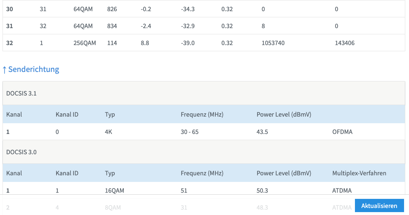Viewport: 409px width, 215px height.
Task: Click the Power Level (dBmV) header in DOCSIS 3.0
Action: [x=284, y=173]
